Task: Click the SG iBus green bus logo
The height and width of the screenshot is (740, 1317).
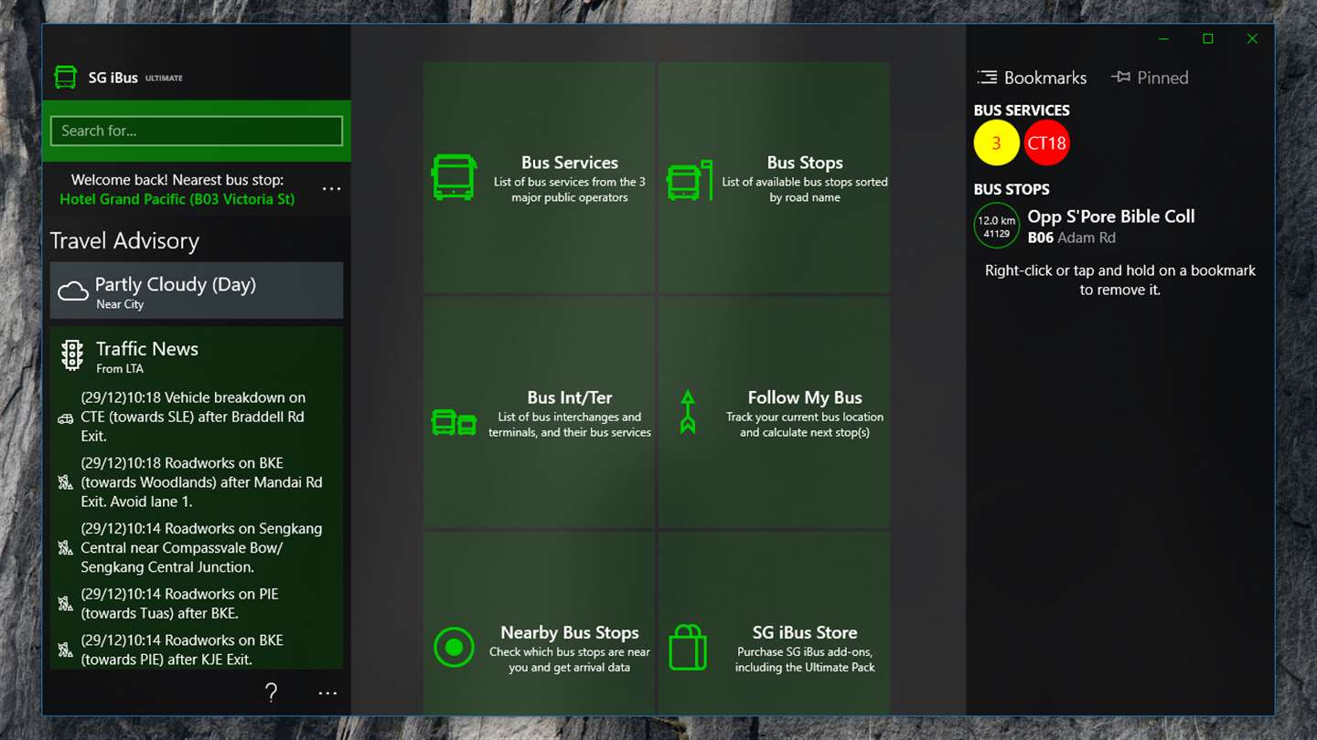Action: coord(65,78)
